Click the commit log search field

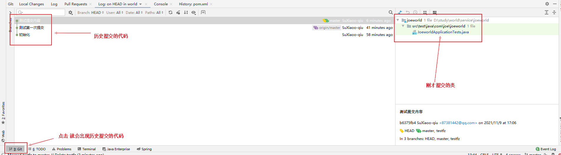point(41,12)
